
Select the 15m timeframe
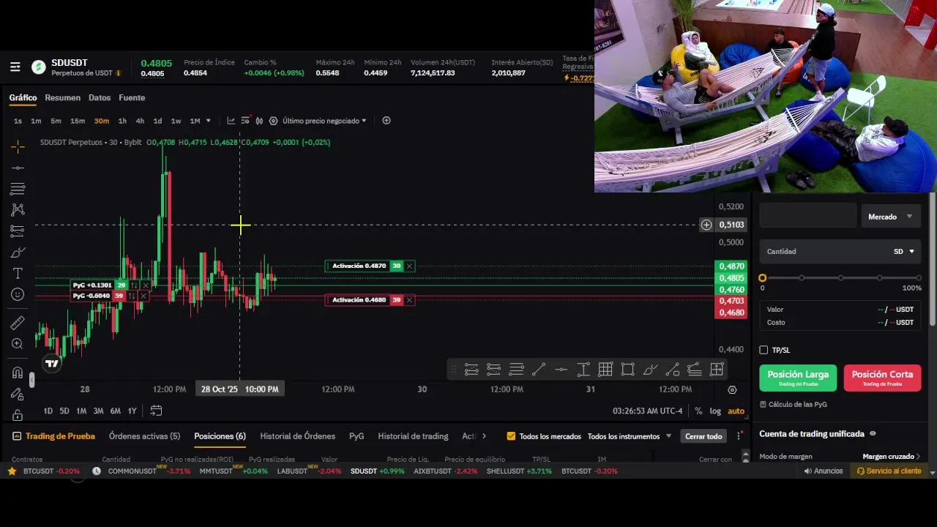(x=78, y=121)
